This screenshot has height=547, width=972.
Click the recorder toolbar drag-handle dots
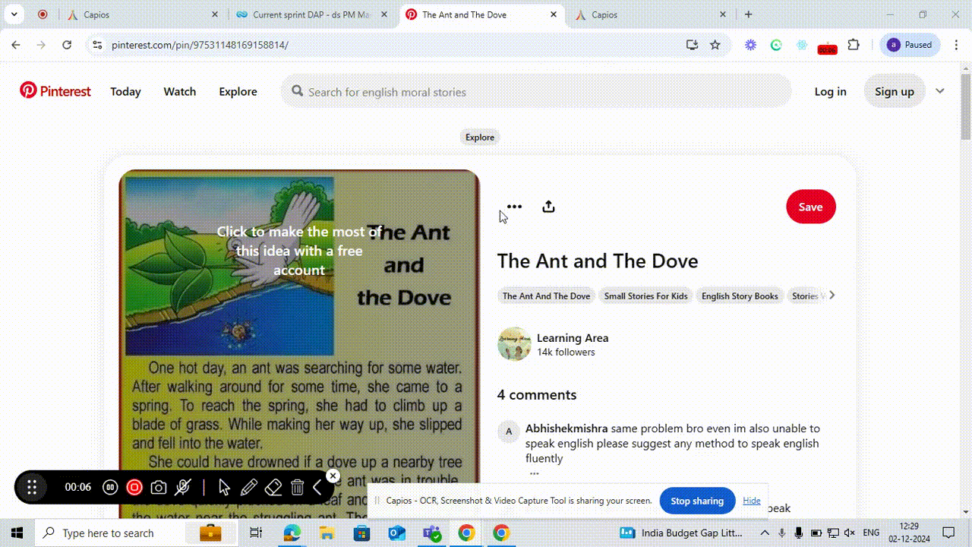[x=32, y=487]
